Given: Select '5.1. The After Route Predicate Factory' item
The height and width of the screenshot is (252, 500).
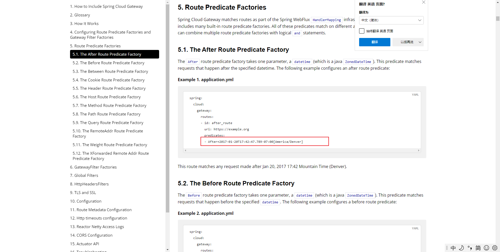Looking at the screenshot, I should point(115,54).
